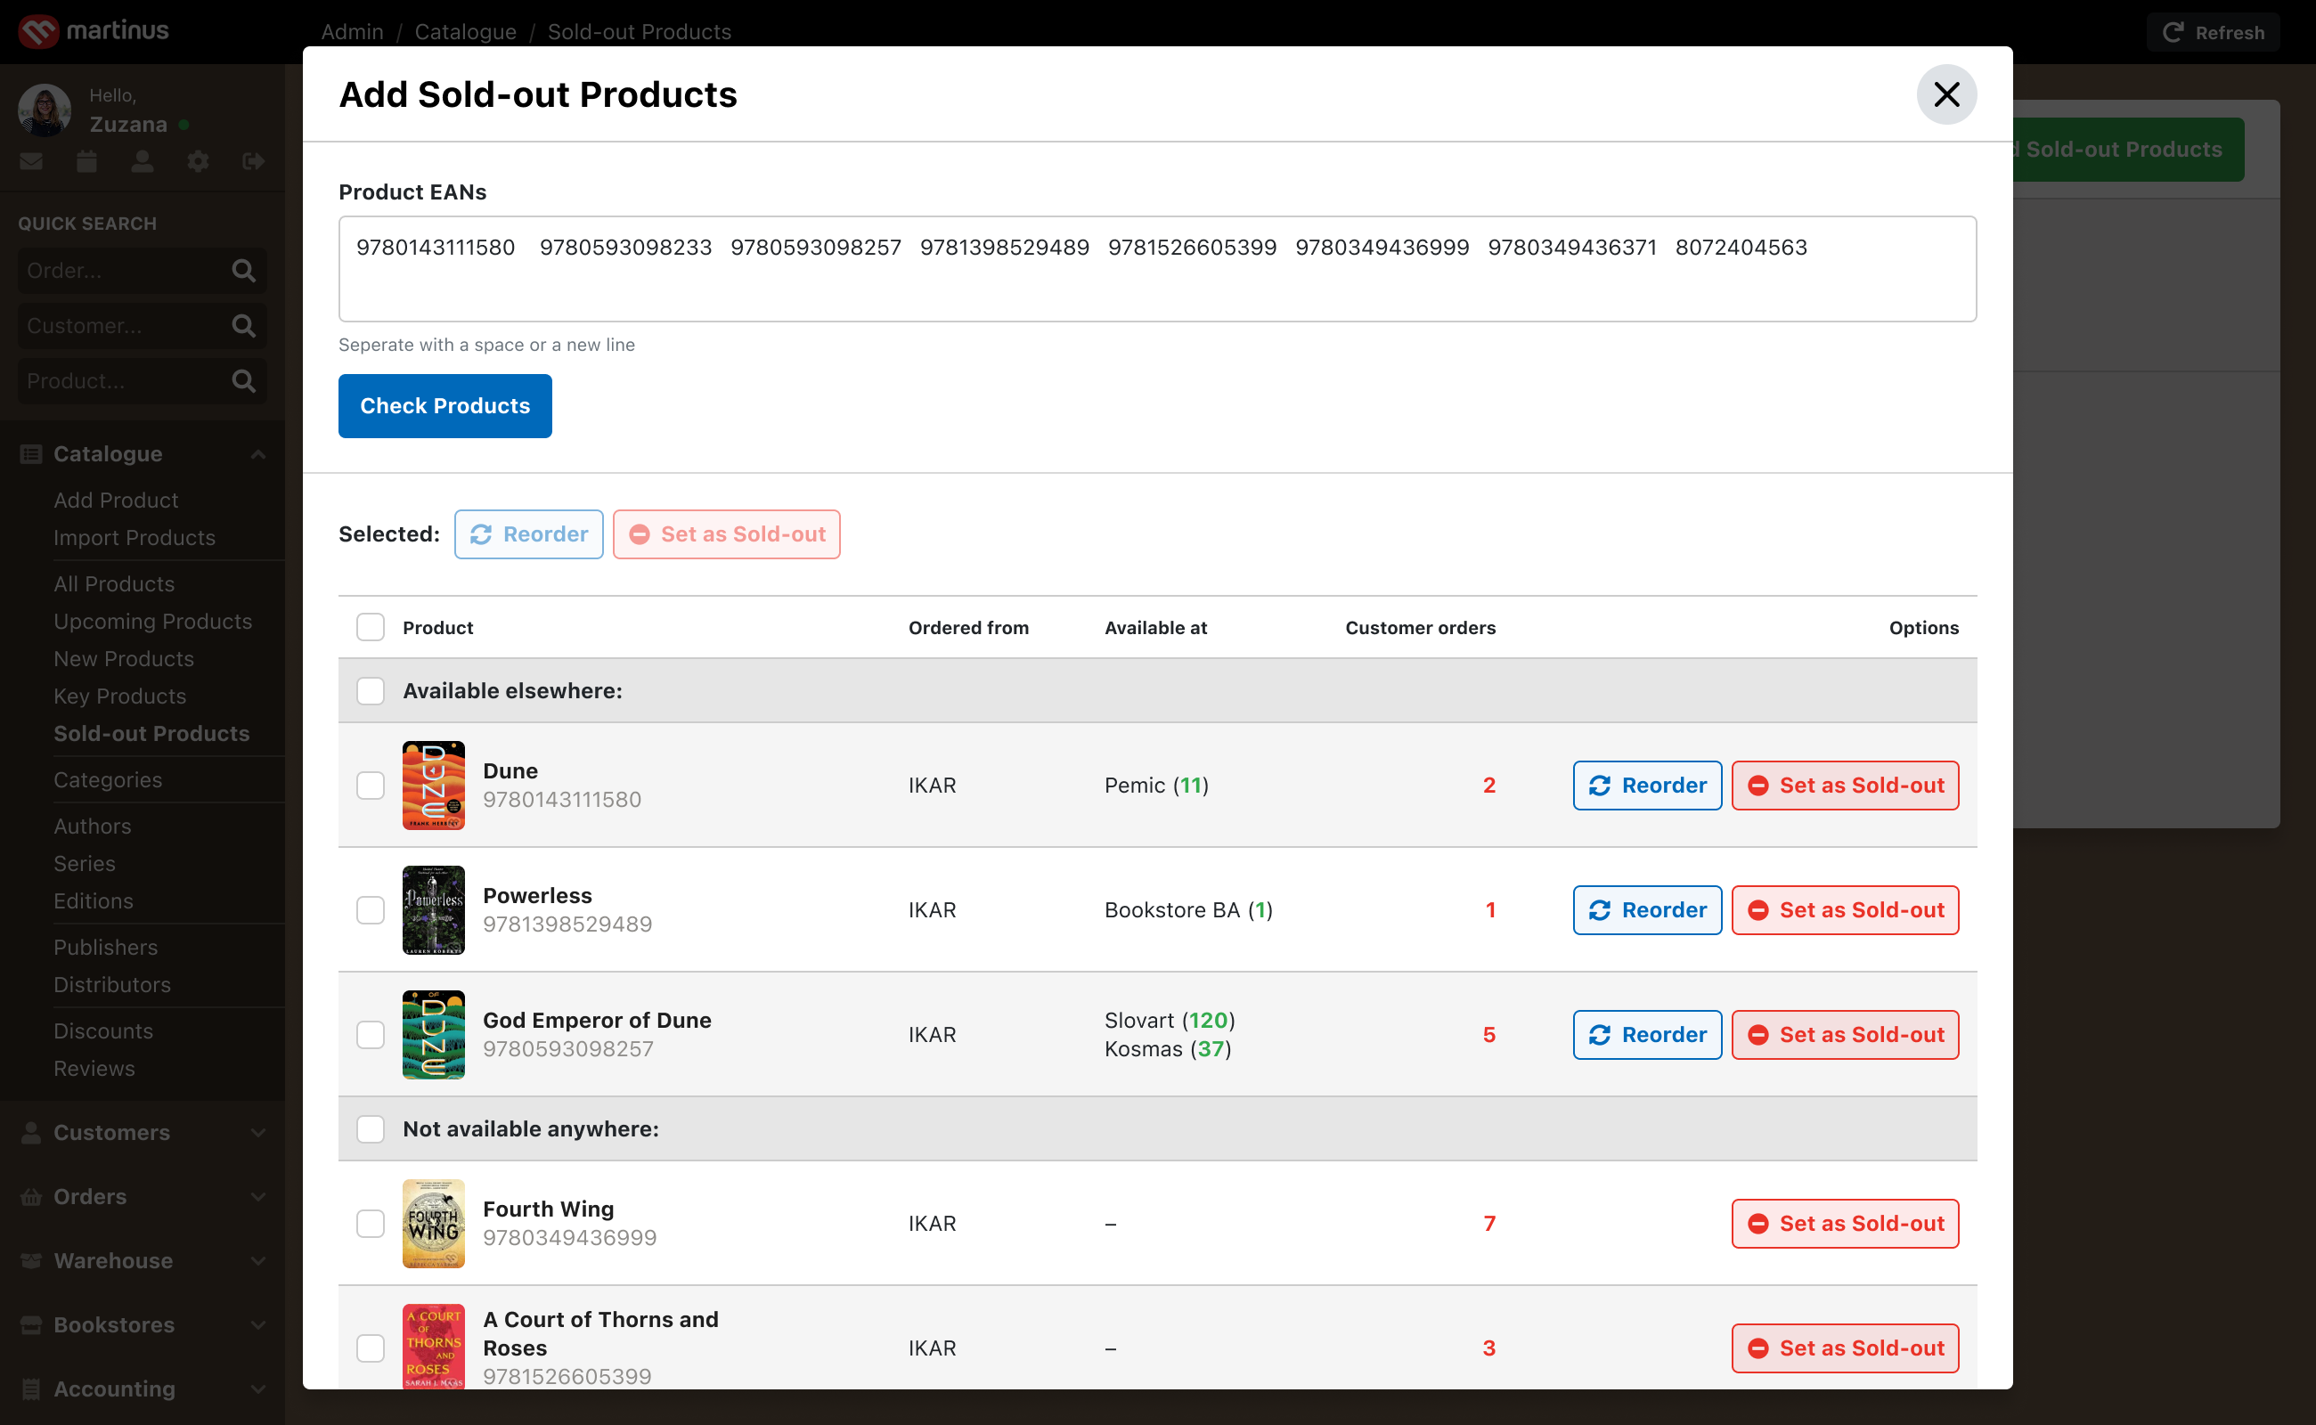Click Reorder for selected products
The width and height of the screenshot is (2316, 1425).
(529, 534)
